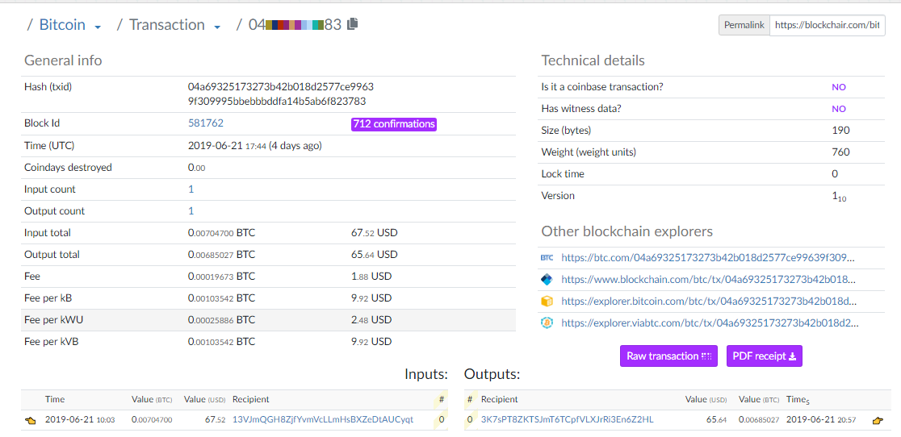This screenshot has width=901, height=437.
Task: Open the www.blockchain.com transaction link
Action: pyautogui.click(x=708, y=280)
